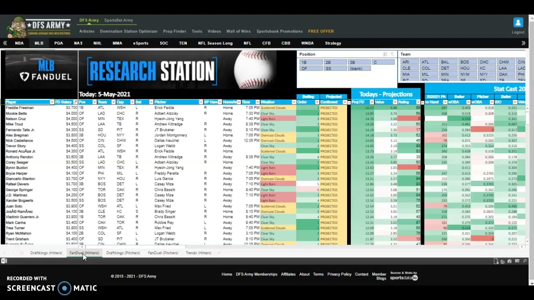Viewport: 534px width, 300px height.
Task: Filter the Team slicer by HOU
Action: pyautogui.click(x=468, y=68)
